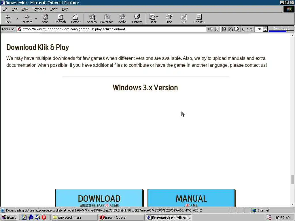295x221 pixels.
Task: Open the Media pane
Action: pyautogui.click(x=122, y=19)
